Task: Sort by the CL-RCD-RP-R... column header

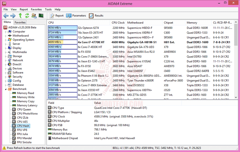Action: click(x=222, y=23)
